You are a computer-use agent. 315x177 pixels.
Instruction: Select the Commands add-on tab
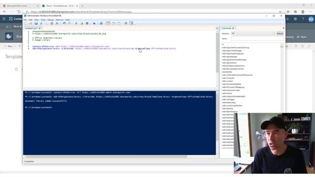pos(226,29)
